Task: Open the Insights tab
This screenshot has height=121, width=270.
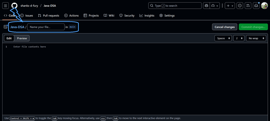Action: point(147,15)
